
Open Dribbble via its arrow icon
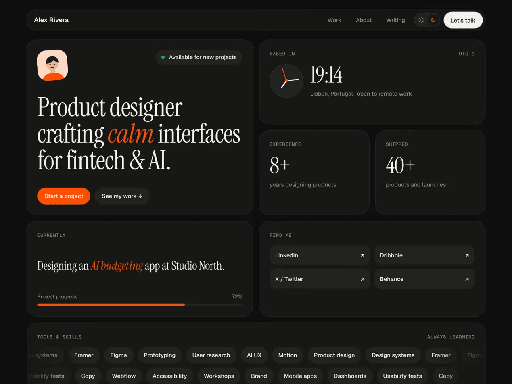[x=467, y=255]
